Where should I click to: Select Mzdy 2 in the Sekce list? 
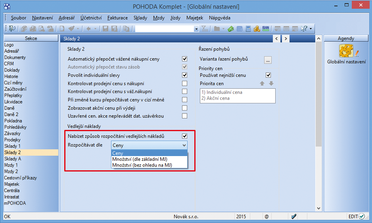tap(31, 172)
